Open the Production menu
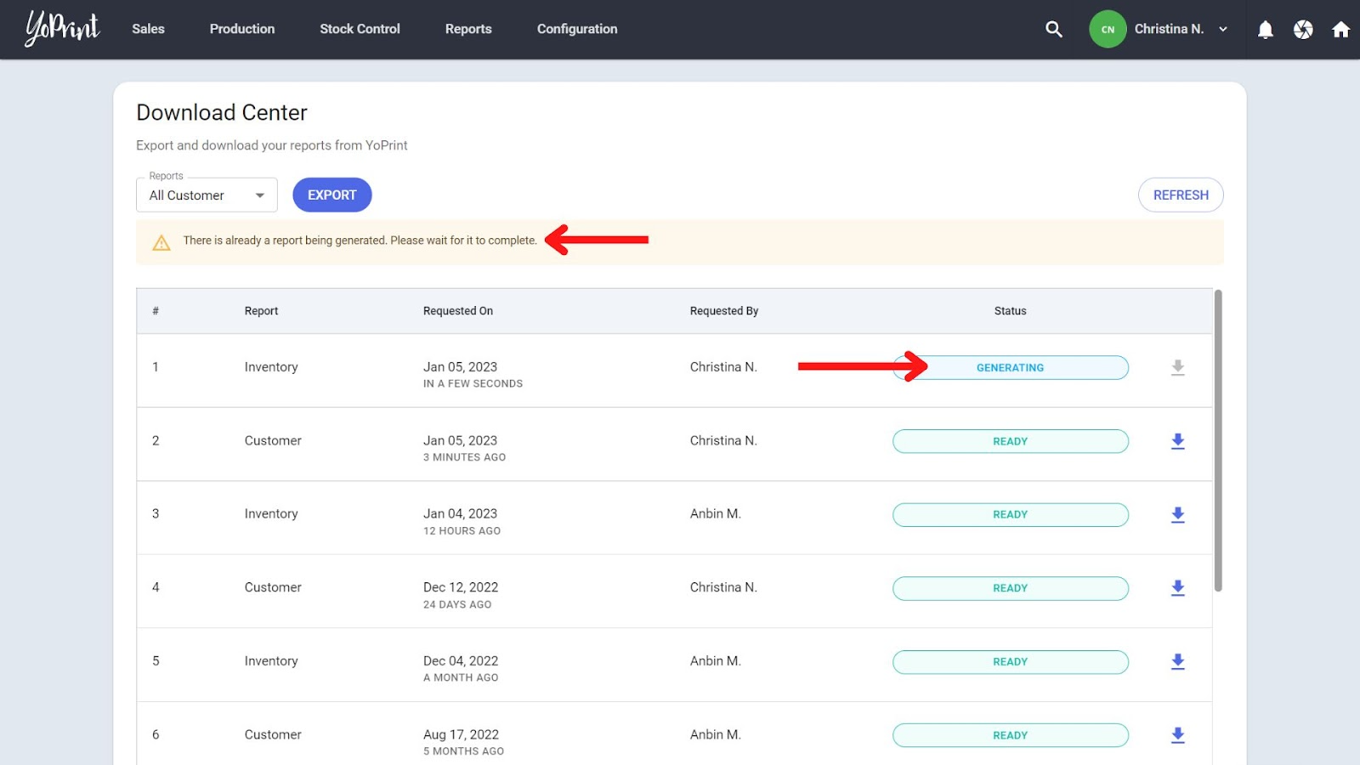Viewport: 1360px width, 765px height. click(242, 29)
